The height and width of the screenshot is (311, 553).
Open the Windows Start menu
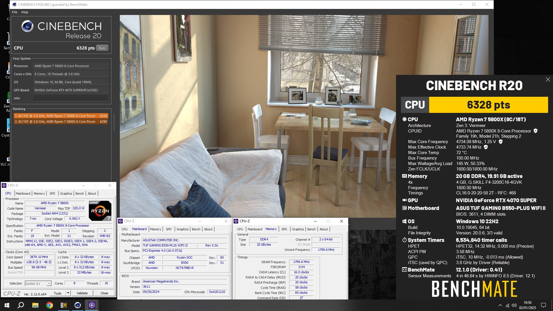pyautogui.click(x=7, y=305)
